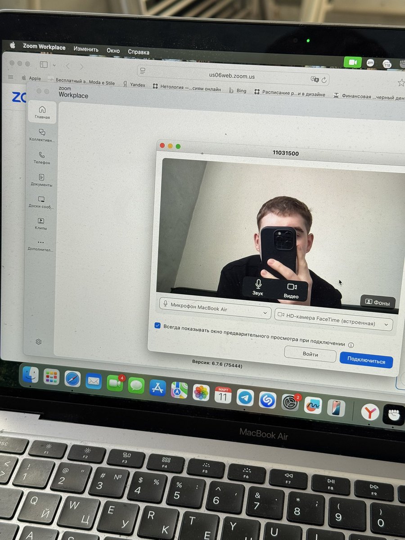
Task: Open Доски сообщений whiteboards in Zoom
Action: (x=41, y=202)
